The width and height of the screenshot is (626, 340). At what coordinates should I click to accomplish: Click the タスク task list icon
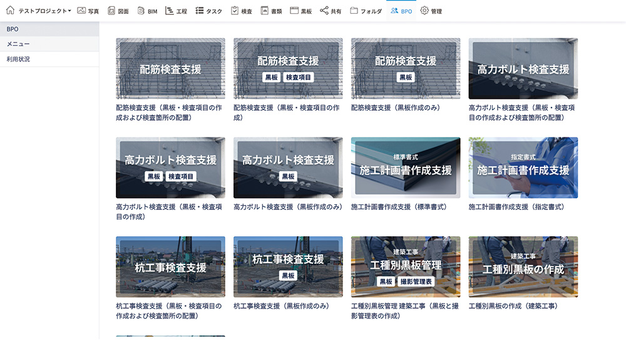[x=200, y=11]
